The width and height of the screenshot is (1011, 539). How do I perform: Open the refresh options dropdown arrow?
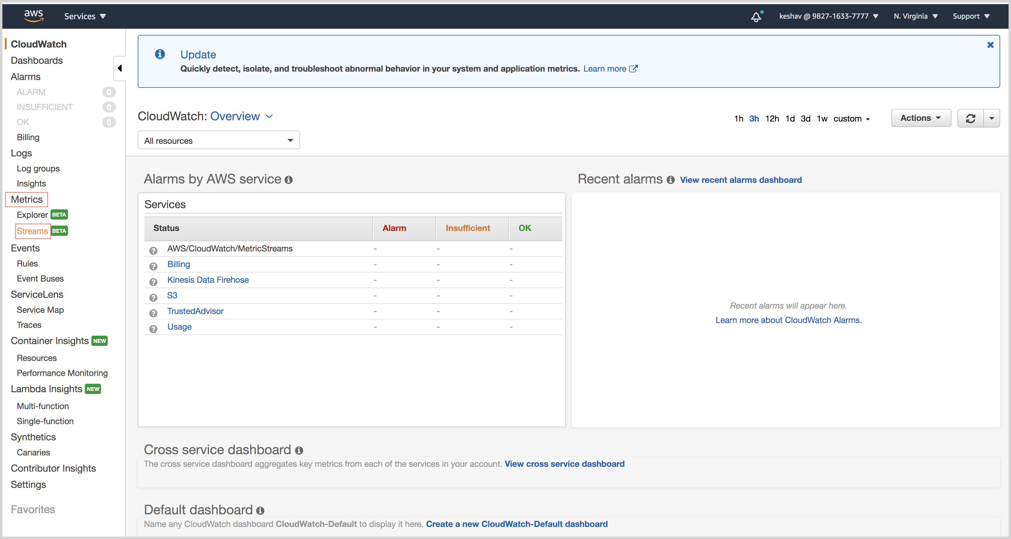point(992,119)
